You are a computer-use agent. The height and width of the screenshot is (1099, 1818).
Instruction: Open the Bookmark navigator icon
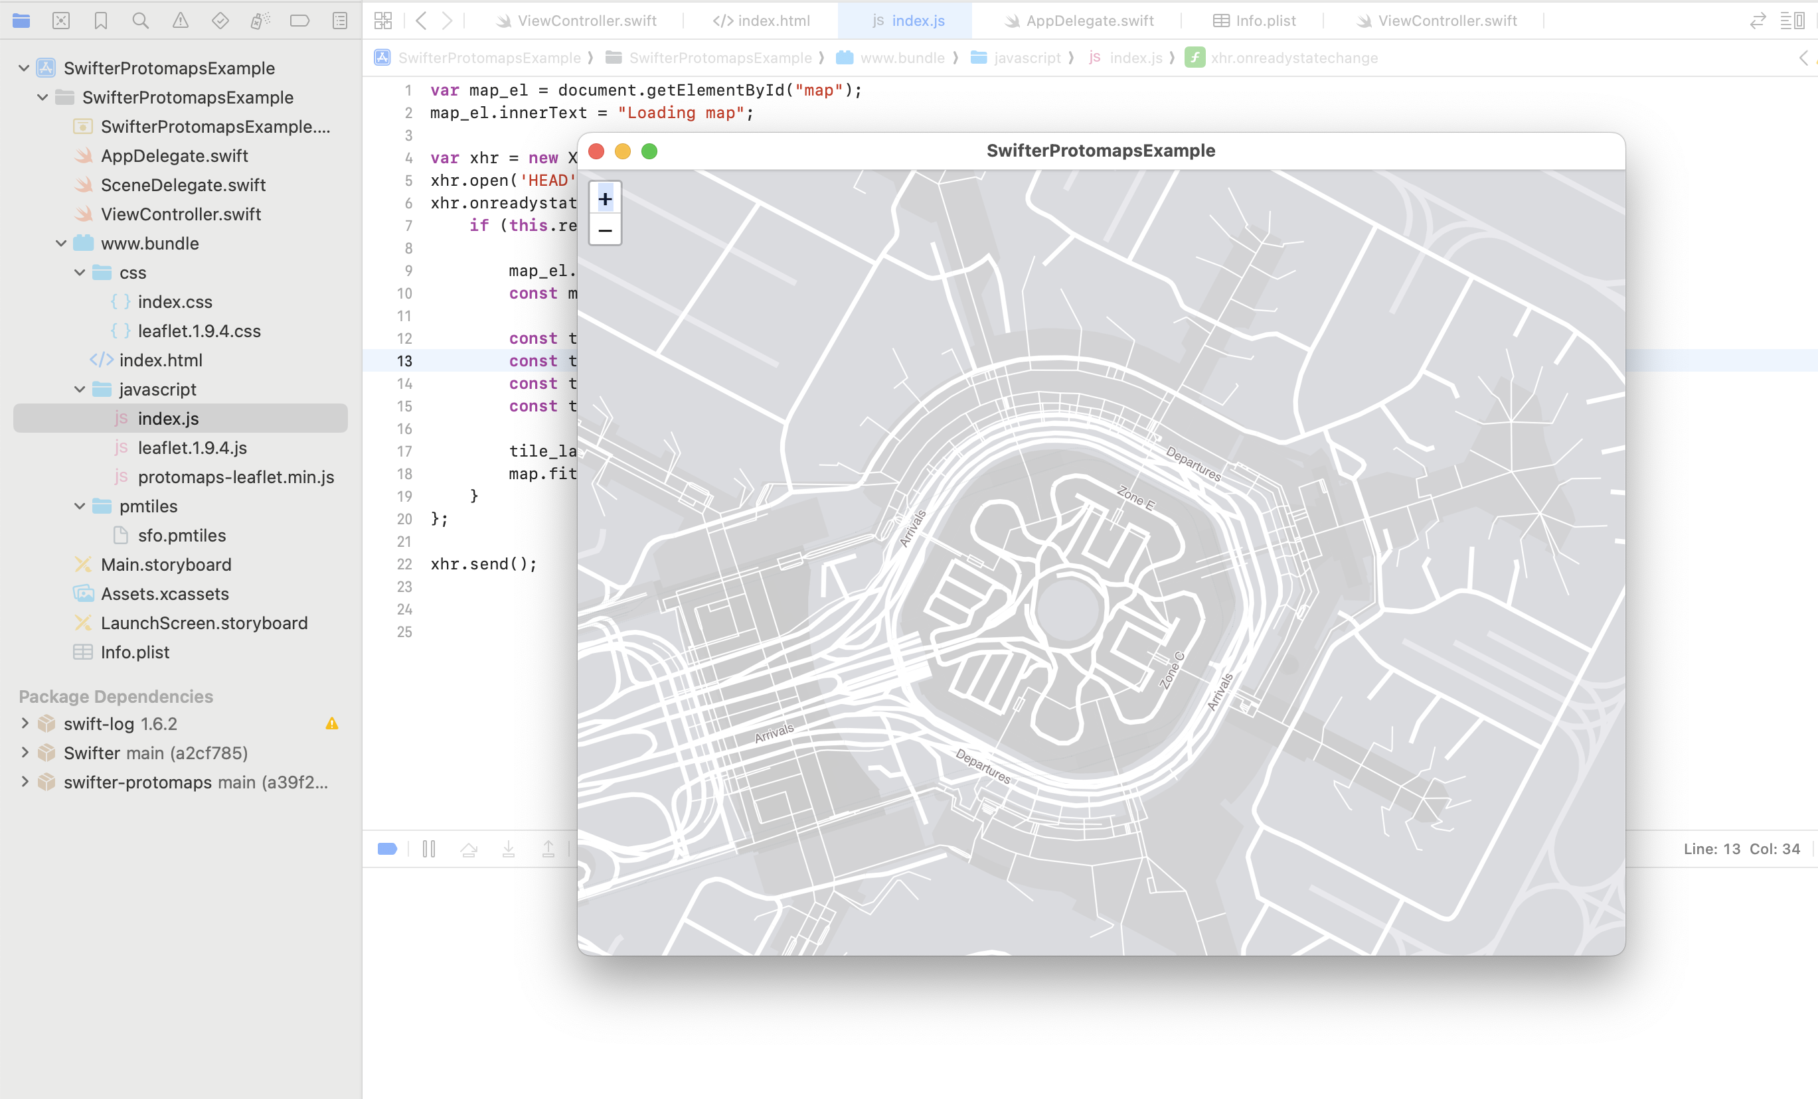click(101, 21)
